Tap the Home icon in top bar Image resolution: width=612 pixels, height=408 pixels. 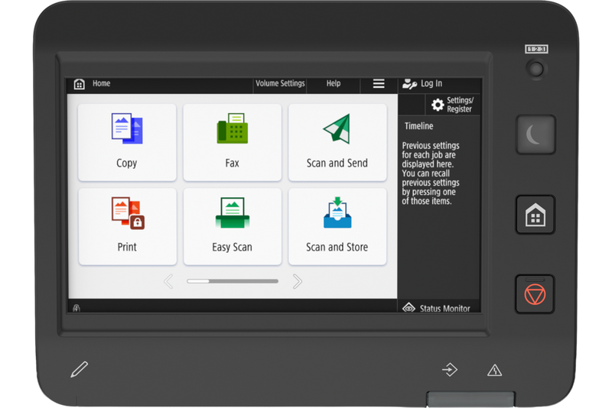[80, 84]
